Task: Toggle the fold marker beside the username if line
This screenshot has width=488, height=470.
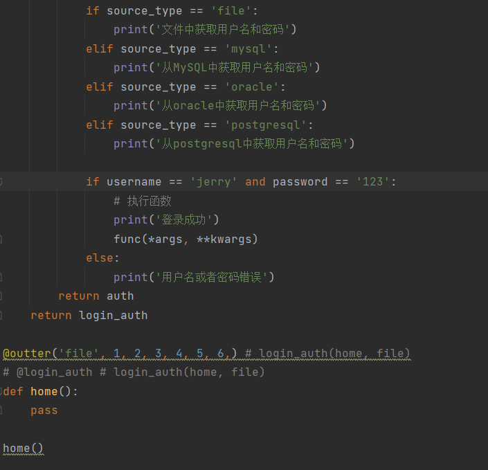Action: coord(1,181)
